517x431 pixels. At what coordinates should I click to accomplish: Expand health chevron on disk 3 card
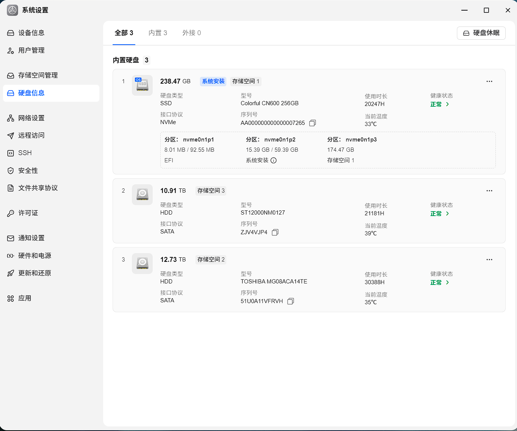point(447,283)
